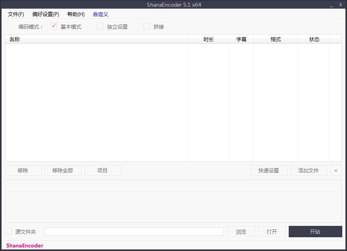Open the 文件(F) menu
This screenshot has height=251, width=347.
[x=16, y=14]
